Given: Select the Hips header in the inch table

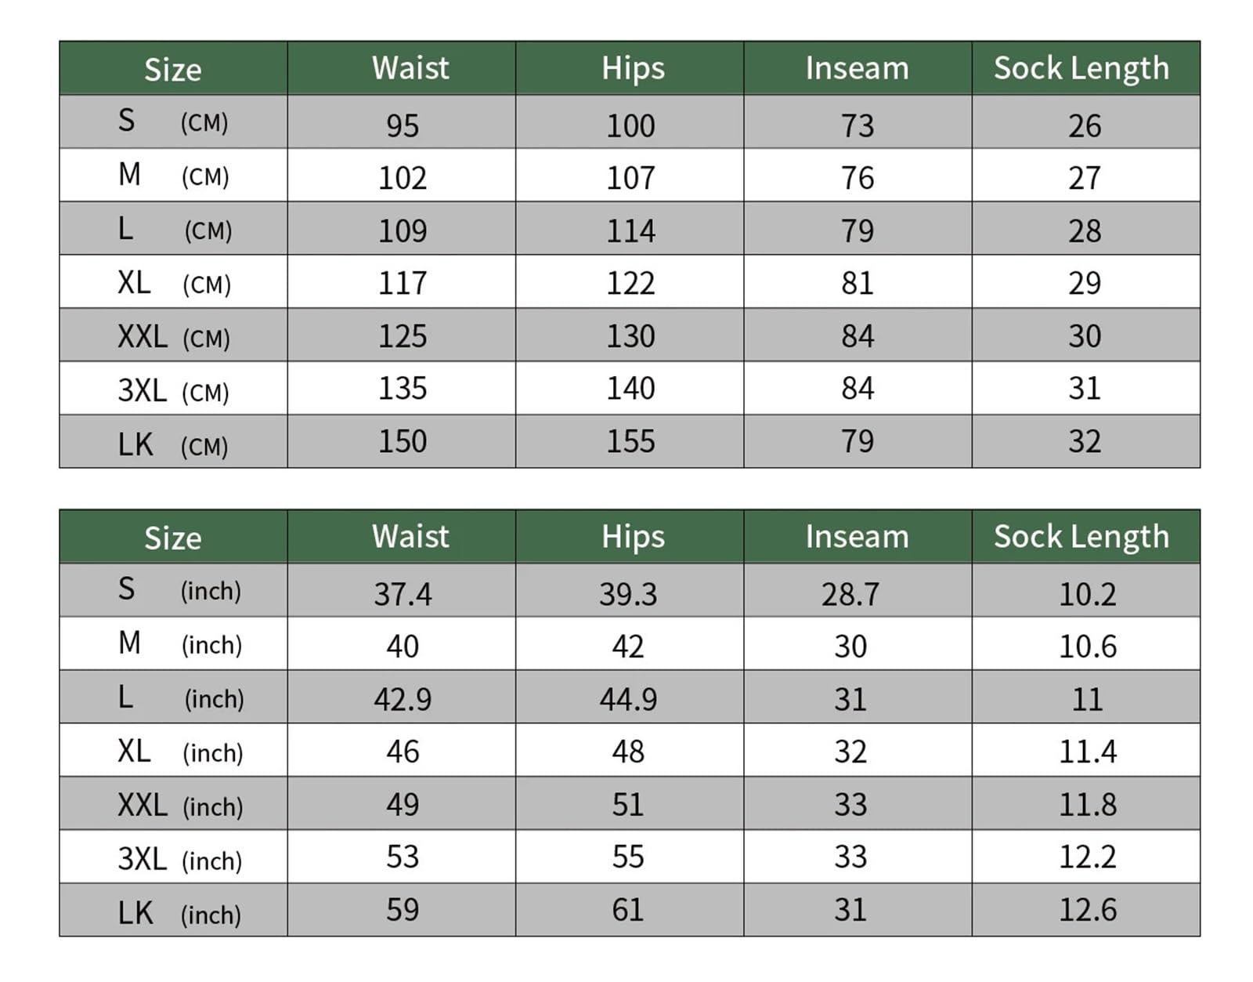Looking at the screenshot, I should (633, 537).
